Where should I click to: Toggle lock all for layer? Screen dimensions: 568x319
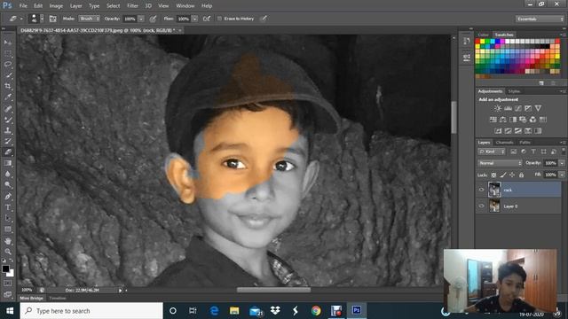521,175
